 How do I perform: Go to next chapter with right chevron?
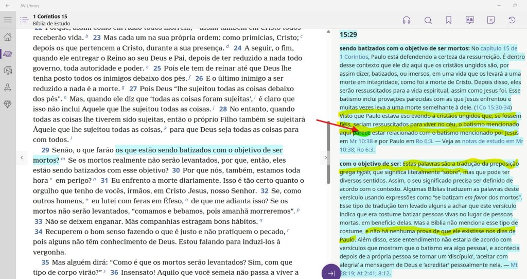324,157
